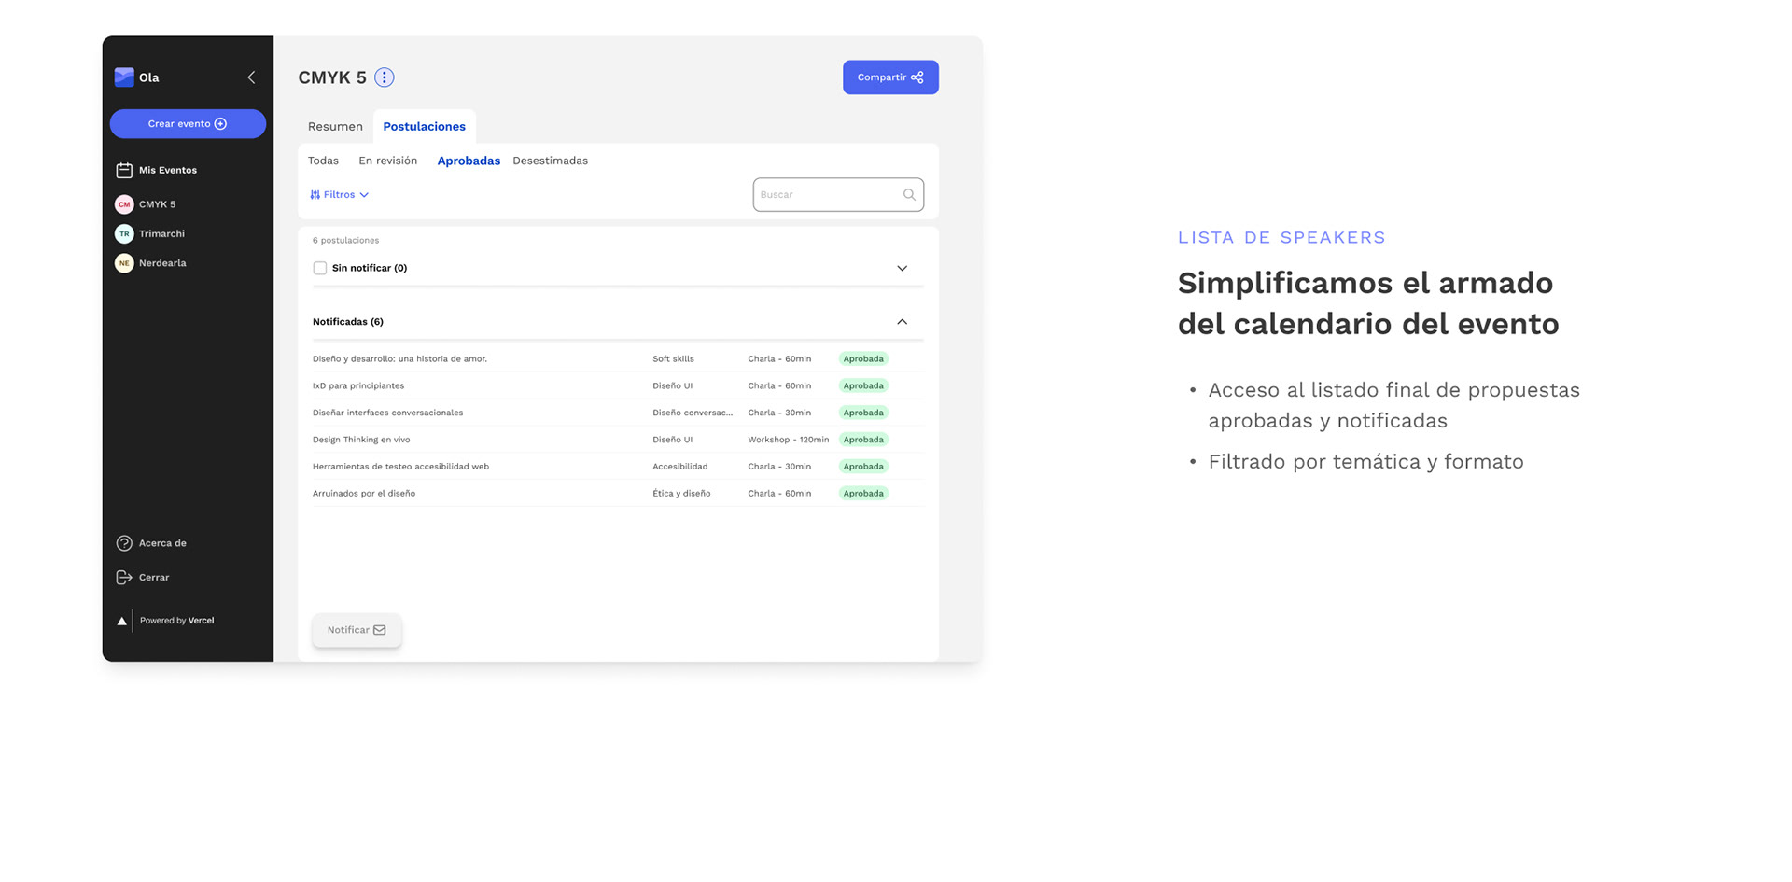Click the Crear evento button
This screenshot has width=1792, height=882.
(188, 124)
